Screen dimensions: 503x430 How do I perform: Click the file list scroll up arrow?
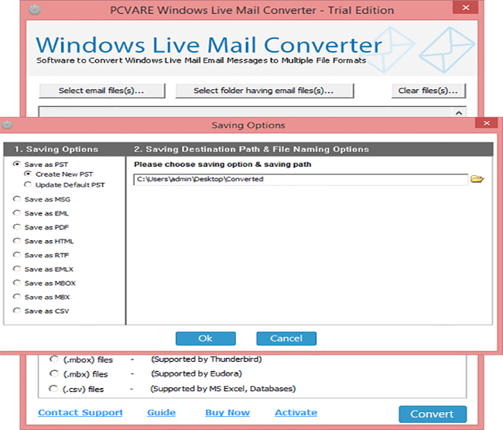pos(459,112)
